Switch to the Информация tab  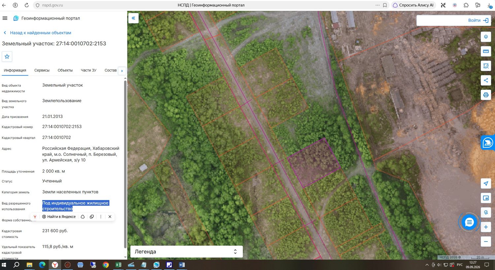coord(15,70)
